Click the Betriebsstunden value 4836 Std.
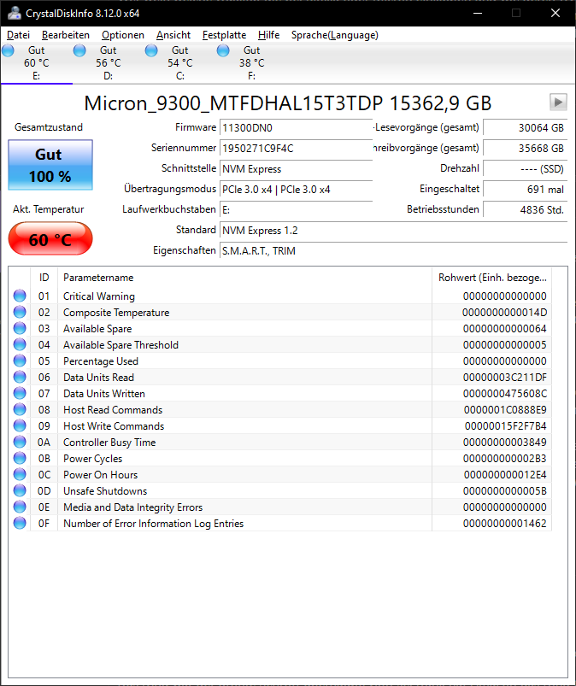This screenshot has width=576, height=686. click(526, 210)
